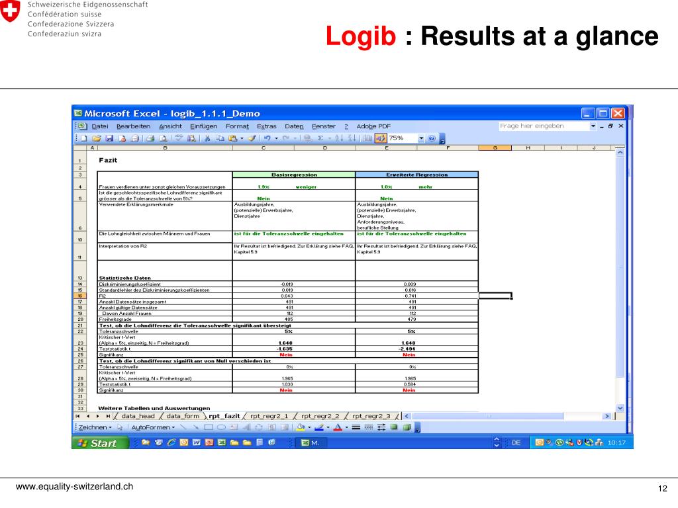Sort ascending with the A-Z icon
This screenshot has height=508, width=678.
click(x=338, y=138)
